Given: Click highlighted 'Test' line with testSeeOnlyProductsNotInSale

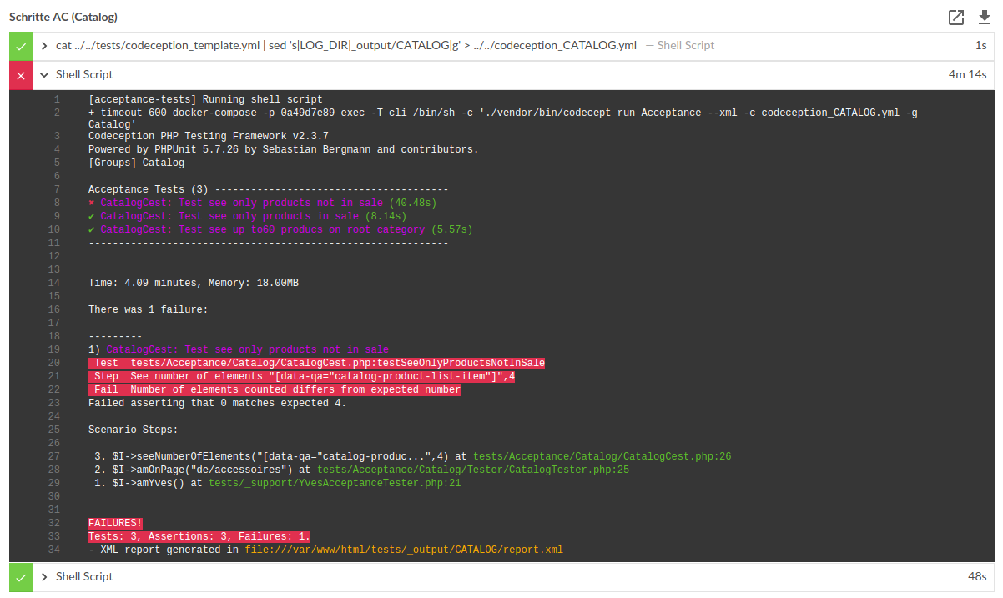Looking at the screenshot, I should (317, 363).
